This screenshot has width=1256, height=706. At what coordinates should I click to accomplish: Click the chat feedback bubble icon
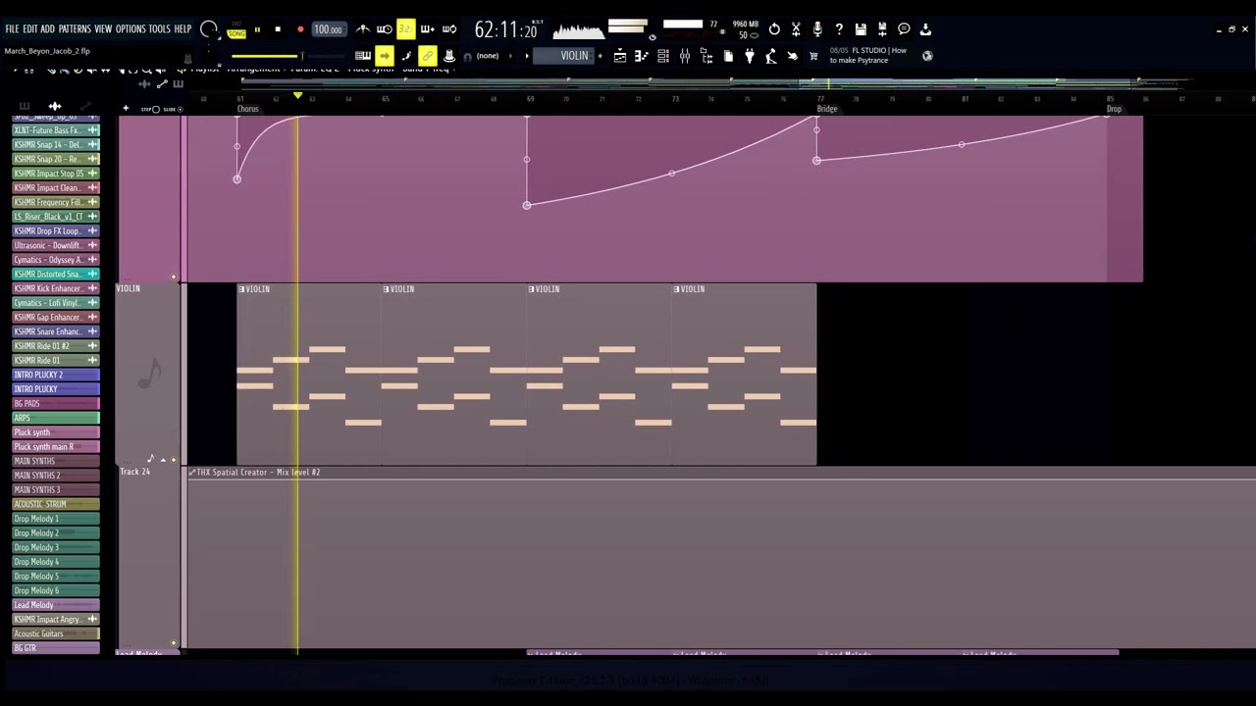click(904, 29)
